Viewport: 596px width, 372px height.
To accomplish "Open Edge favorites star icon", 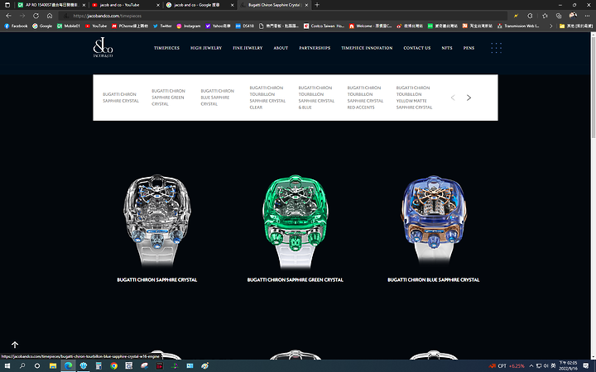I will coord(545,16).
